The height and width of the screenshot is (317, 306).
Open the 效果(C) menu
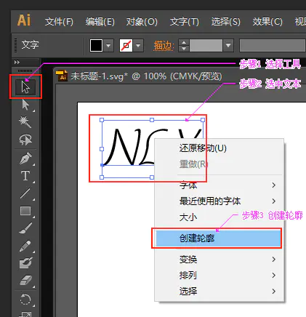(267, 22)
